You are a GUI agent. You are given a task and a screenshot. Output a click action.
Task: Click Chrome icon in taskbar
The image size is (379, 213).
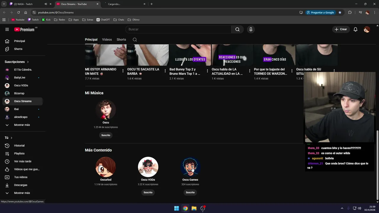(185, 208)
